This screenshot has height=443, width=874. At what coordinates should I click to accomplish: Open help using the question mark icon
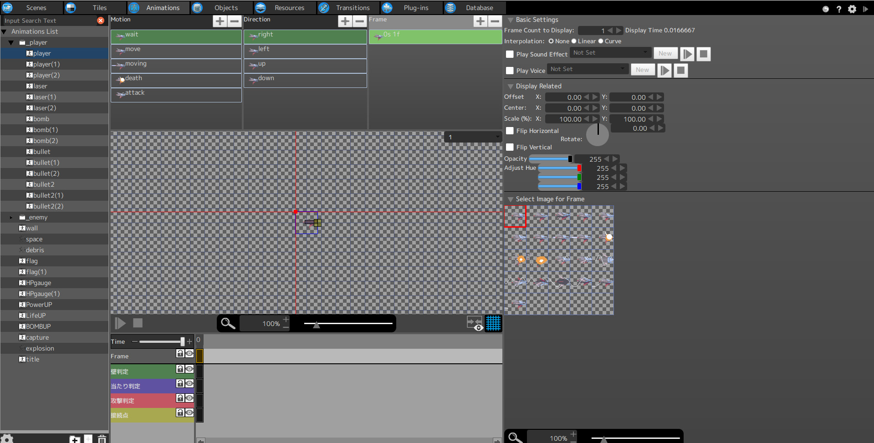tap(838, 9)
